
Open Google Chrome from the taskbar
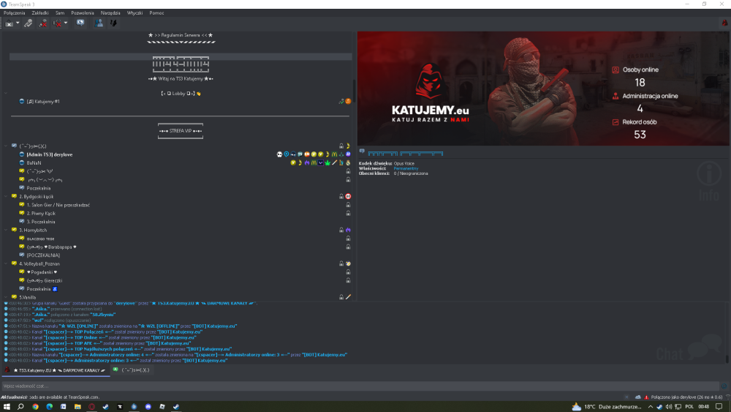(35, 407)
